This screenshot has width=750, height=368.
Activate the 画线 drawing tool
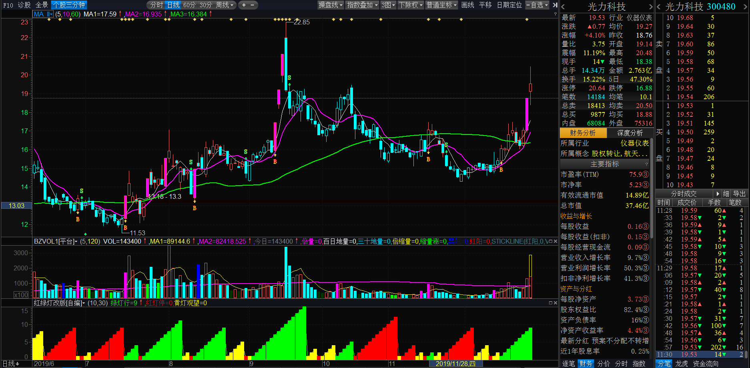click(x=467, y=5)
